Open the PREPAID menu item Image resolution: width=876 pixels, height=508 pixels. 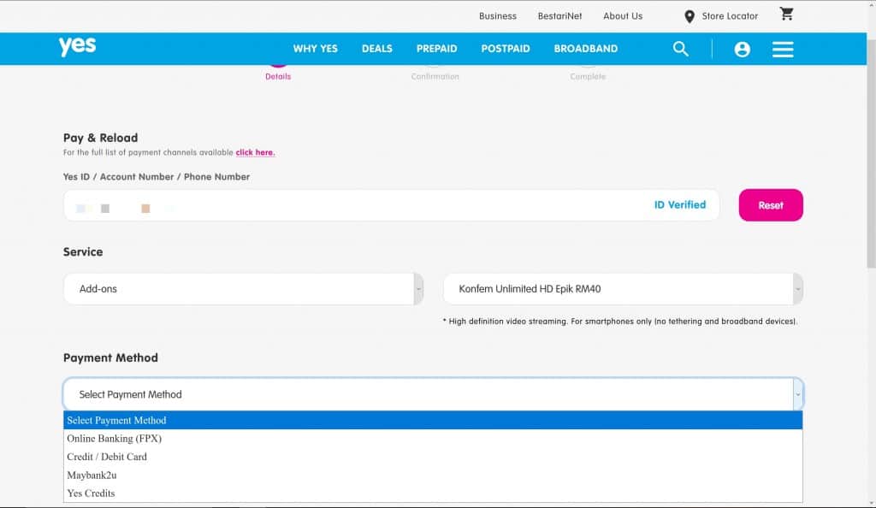point(436,49)
